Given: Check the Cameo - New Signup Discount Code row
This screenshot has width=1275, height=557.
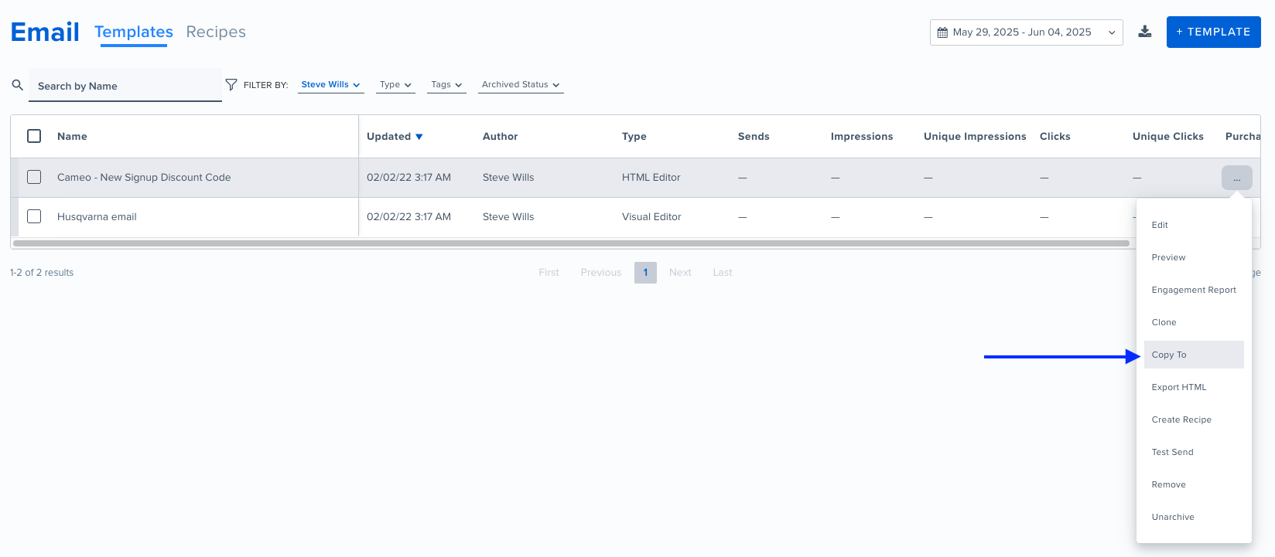Looking at the screenshot, I should 34,177.
